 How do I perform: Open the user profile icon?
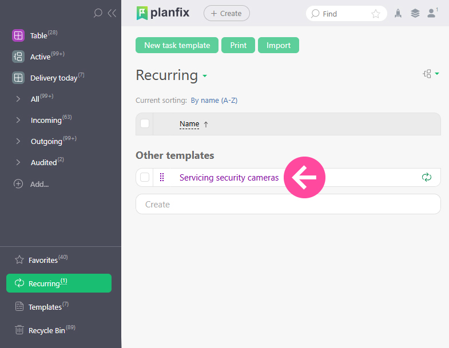[432, 13]
